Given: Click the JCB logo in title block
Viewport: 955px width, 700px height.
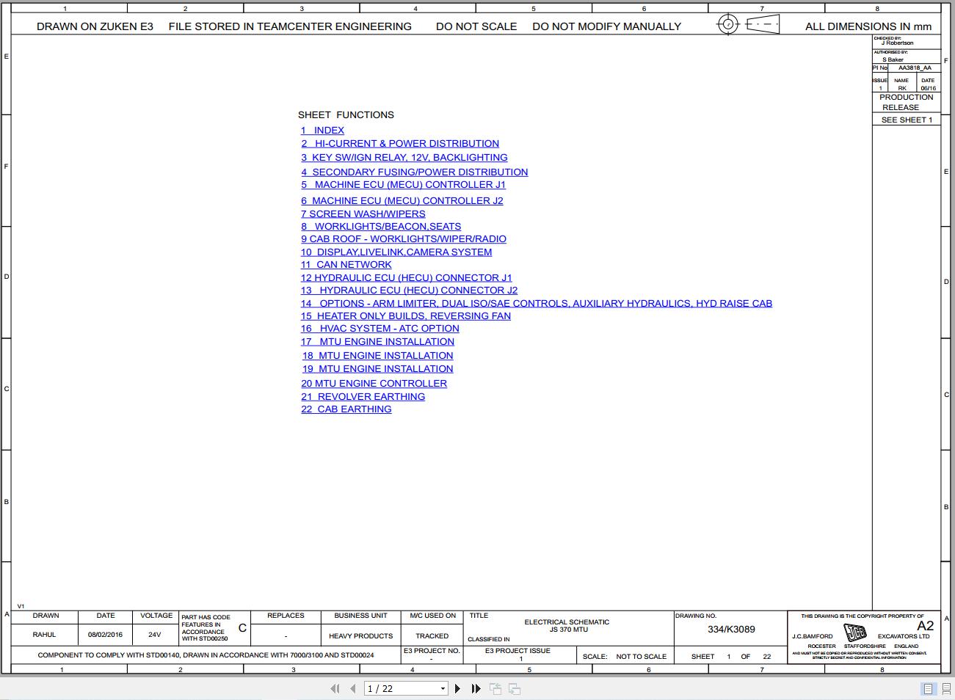Looking at the screenshot, I should (x=854, y=632).
